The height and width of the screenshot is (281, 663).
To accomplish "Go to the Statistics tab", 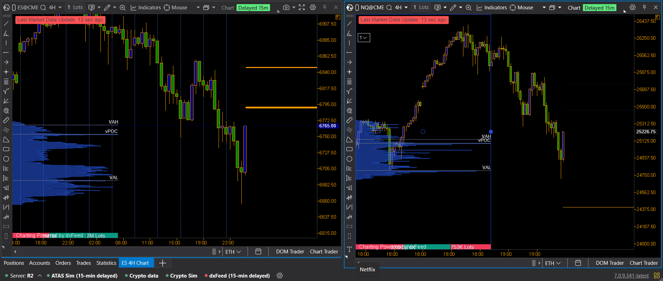I will [106, 263].
